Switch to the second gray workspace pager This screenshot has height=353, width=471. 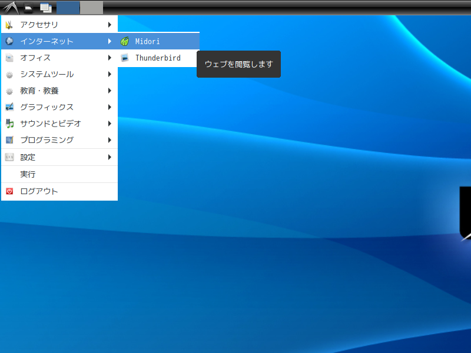coord(92,8)
